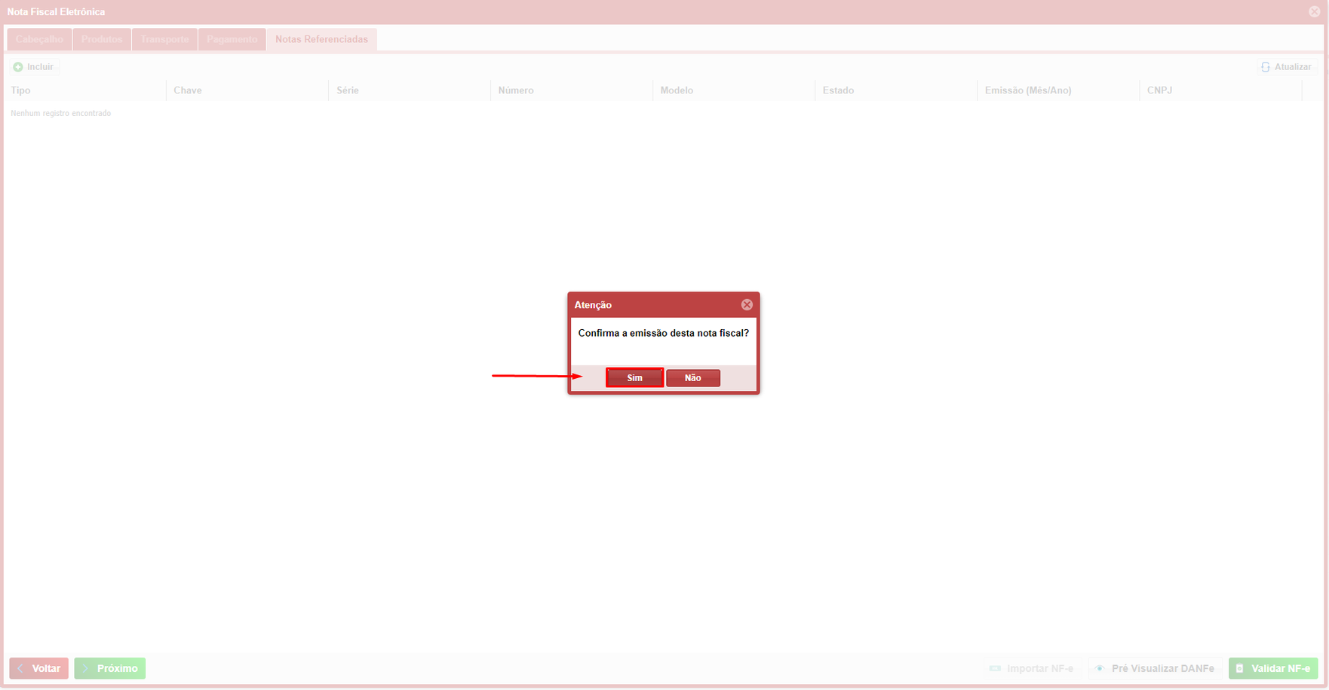Click the Importar NF-e icon
Screen dimensions: 1329x690
(995, 668)
